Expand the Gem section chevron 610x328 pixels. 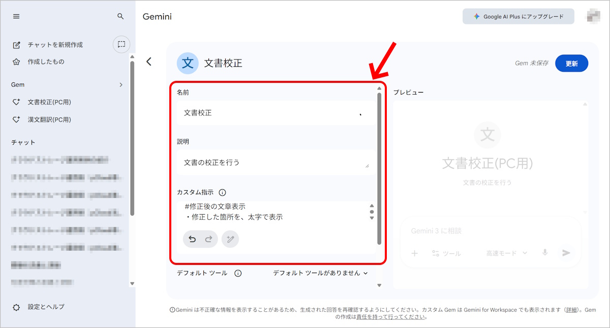point(121,84)
